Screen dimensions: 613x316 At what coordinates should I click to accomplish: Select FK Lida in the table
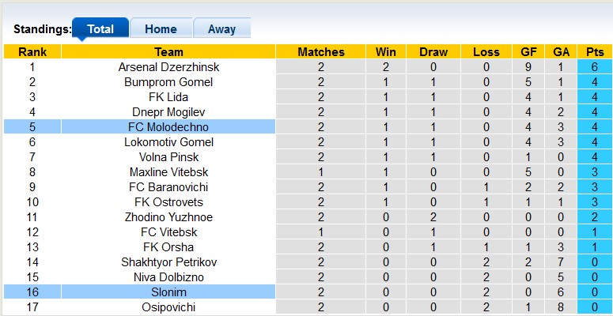tap(168, 97)
